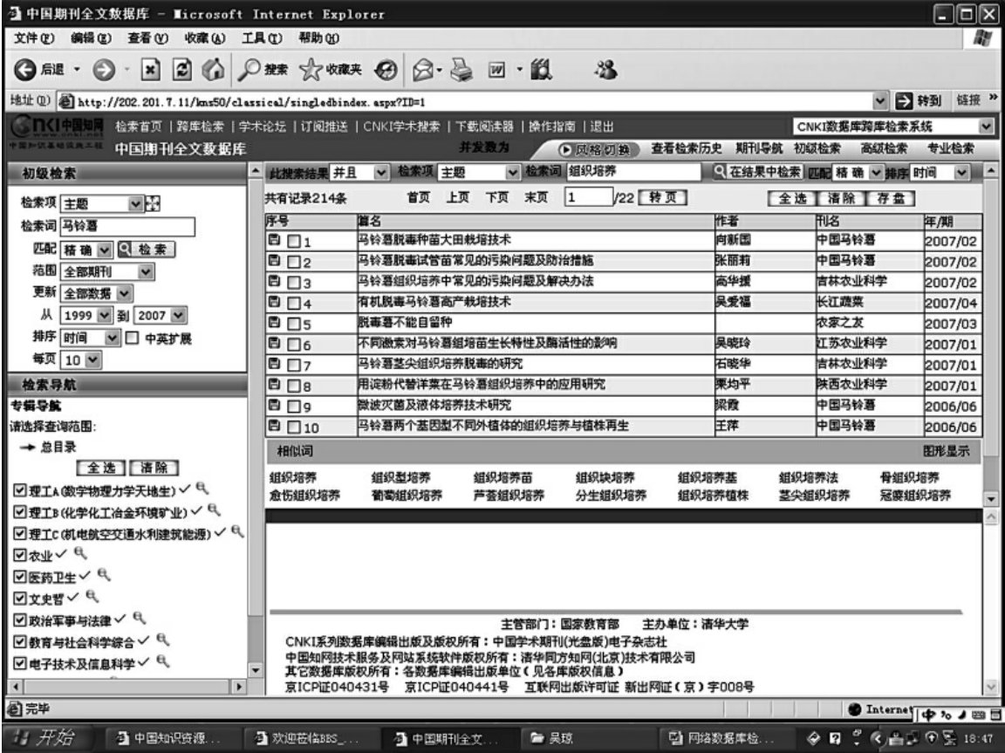Click magnifier icon next to 政治军事与法律
Viewport: 1005px width, 753px height.
(139, 618)
